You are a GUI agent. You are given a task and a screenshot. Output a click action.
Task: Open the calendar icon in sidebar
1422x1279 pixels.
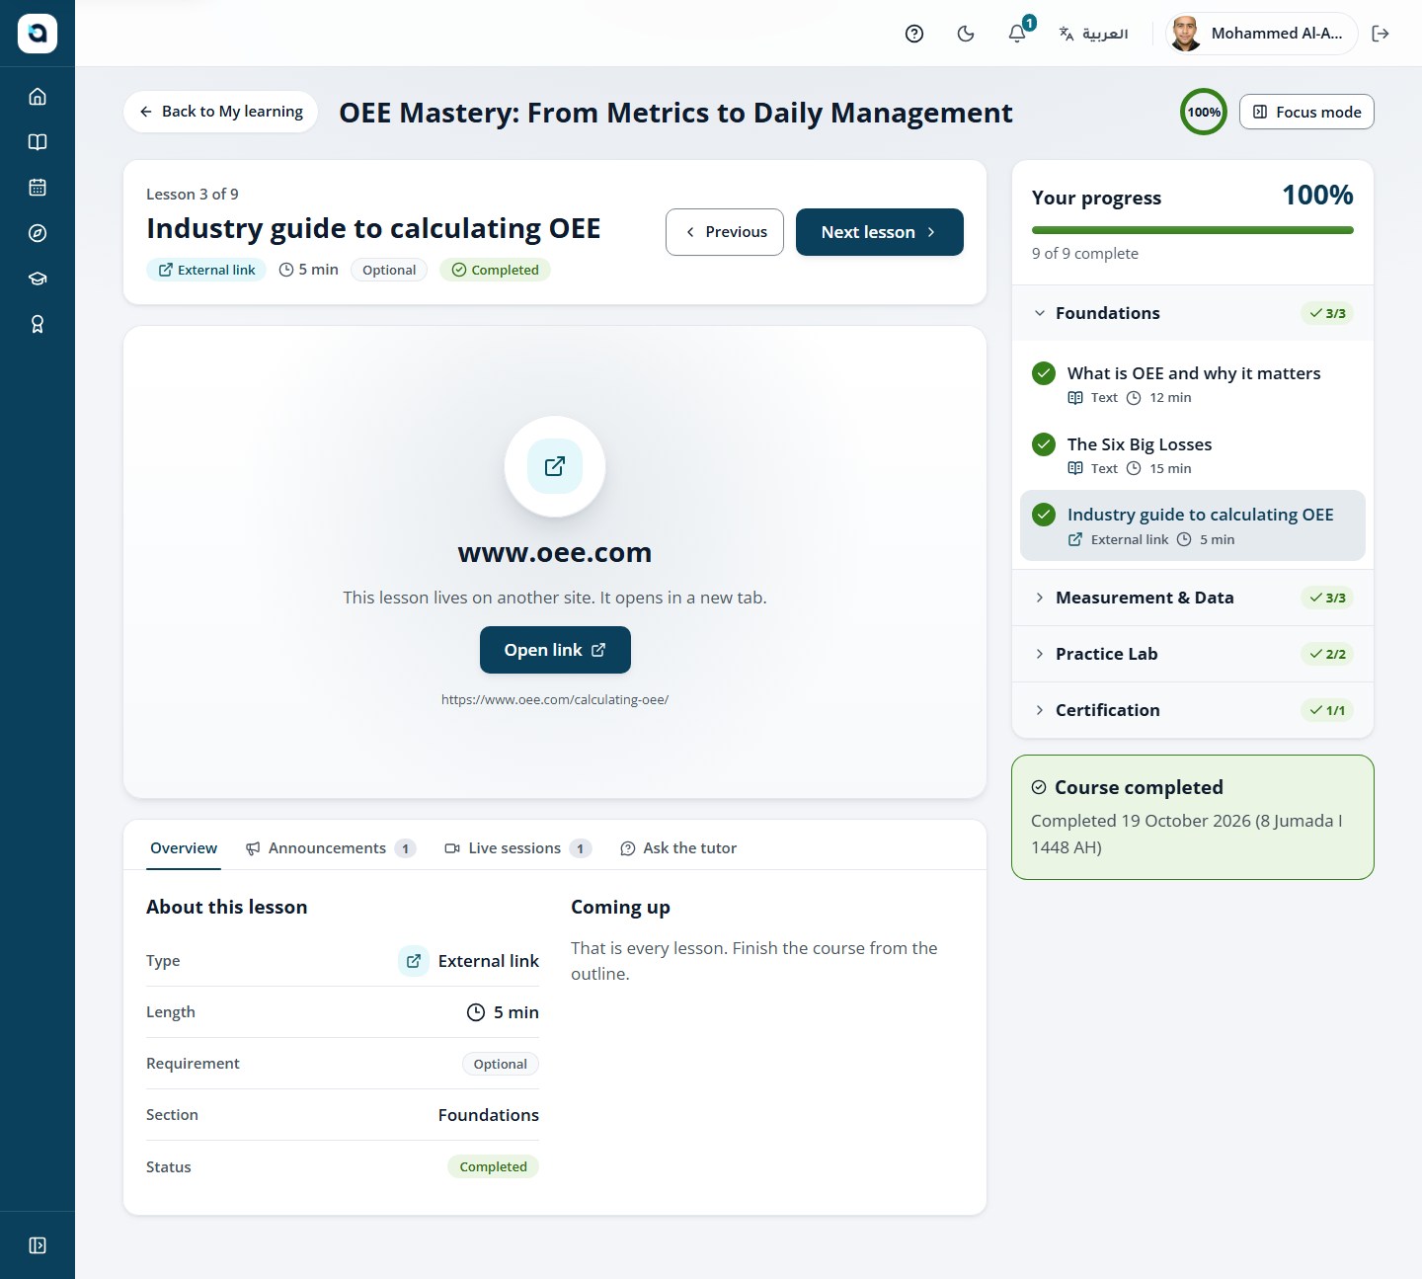click(x=38, y=188)
